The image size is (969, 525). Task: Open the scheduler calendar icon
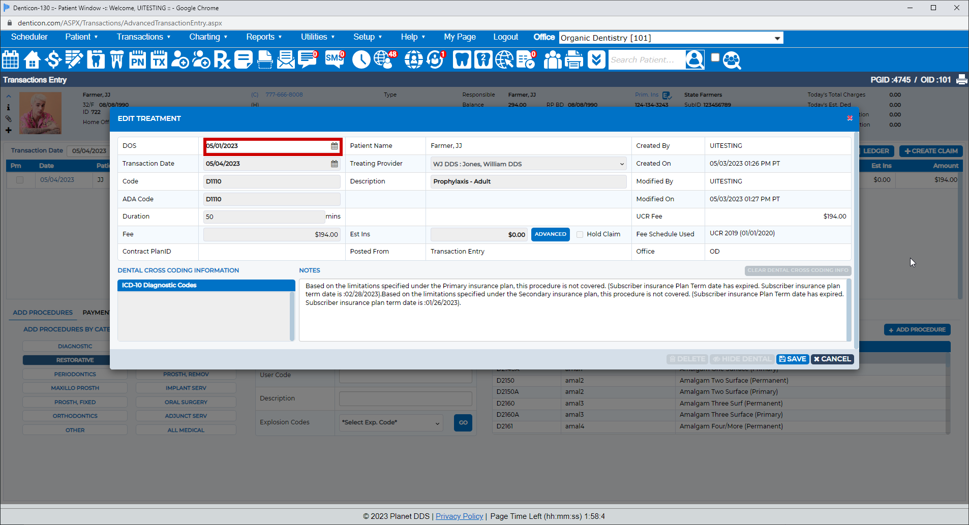click(11, 60)
